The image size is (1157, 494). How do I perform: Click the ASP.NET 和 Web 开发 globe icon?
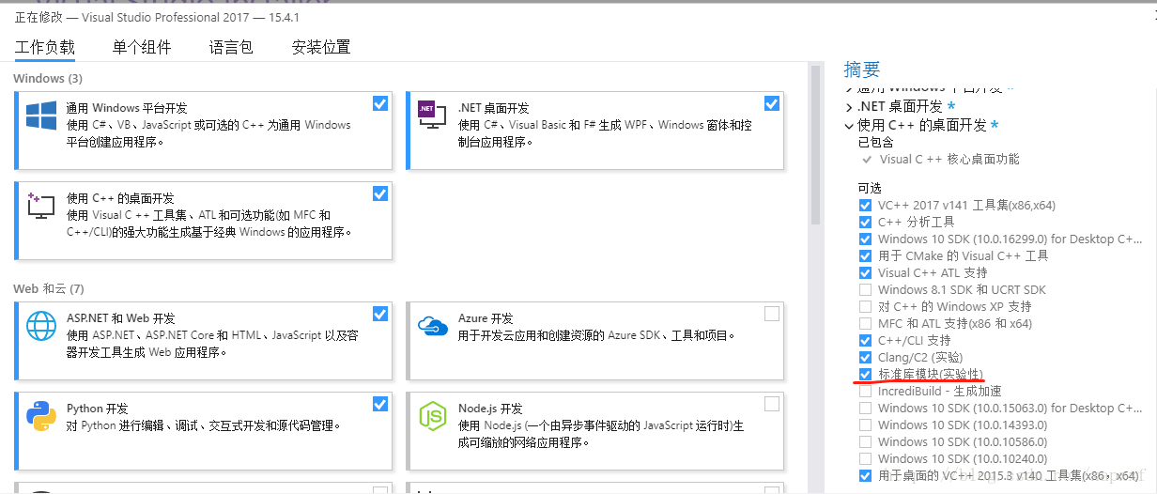41,325
